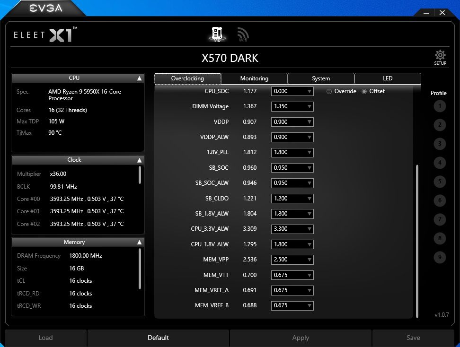The height and width of the screenshot is (347, 460).
Task: Close the ELEET X1 window
Action: [442, 13]
